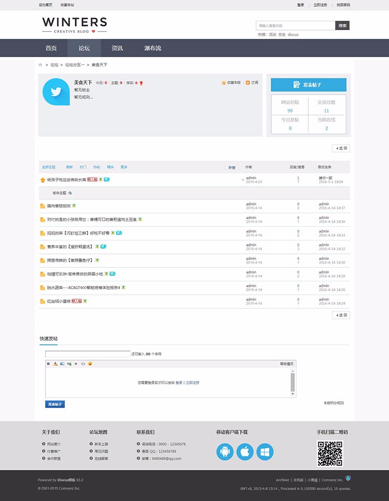Screen dimensions: 389x501
Task: Open the 论坛 navigation tab
Action: click(84, 48)
